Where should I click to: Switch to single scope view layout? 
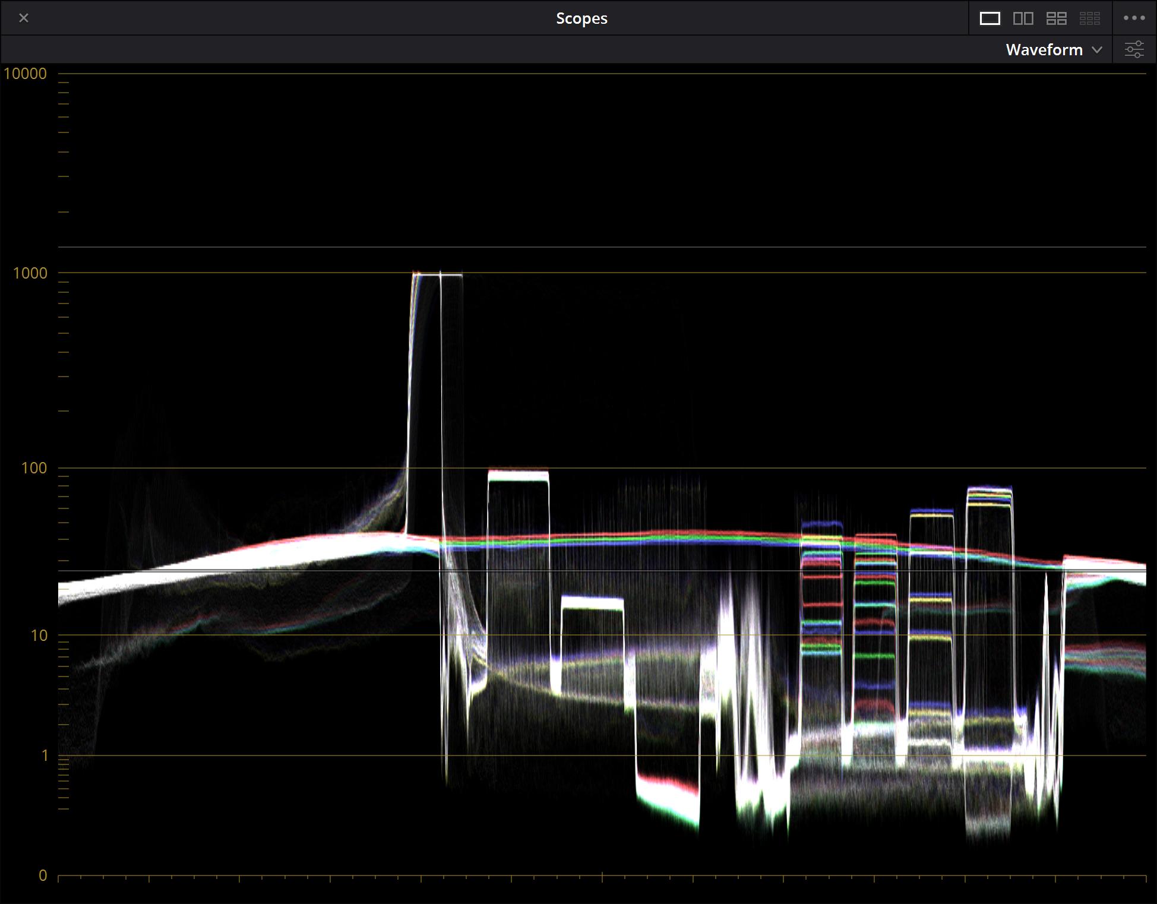click(x=990, y=18)
